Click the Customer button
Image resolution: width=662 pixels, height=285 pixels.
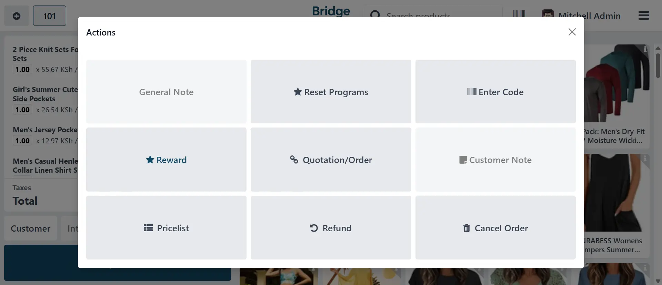click(30, 228)
